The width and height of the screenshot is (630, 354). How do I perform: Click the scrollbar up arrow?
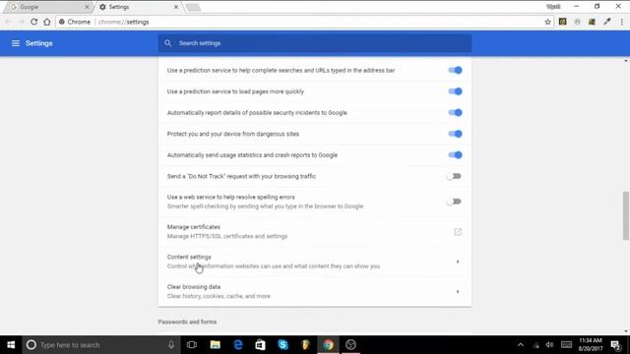pos(626,61)
